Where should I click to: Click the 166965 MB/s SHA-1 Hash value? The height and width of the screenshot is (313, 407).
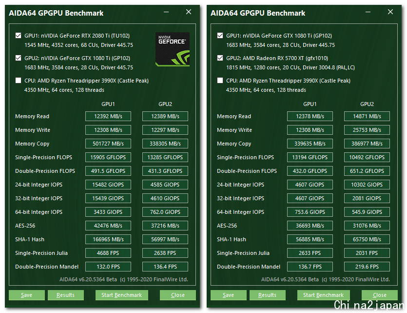coord(108,239)
